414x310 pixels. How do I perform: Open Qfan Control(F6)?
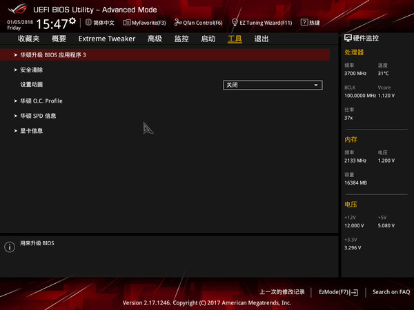203,23
